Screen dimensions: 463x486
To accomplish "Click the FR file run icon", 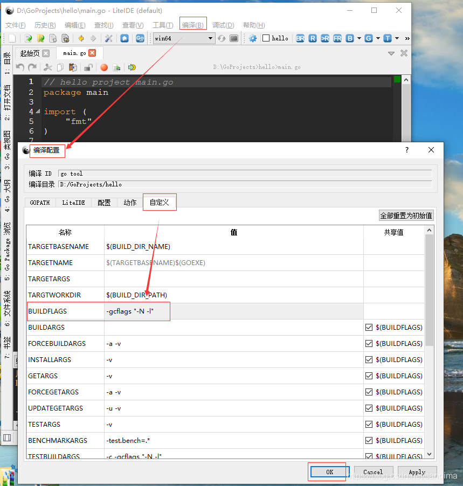I will 337,38.
